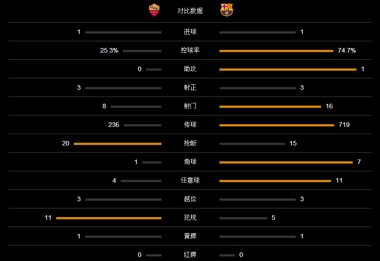Image resolution: width=380 pixels, height=261 pixels.
Task: Click Barcelona's 719 passes value
Action: (344, 125)
